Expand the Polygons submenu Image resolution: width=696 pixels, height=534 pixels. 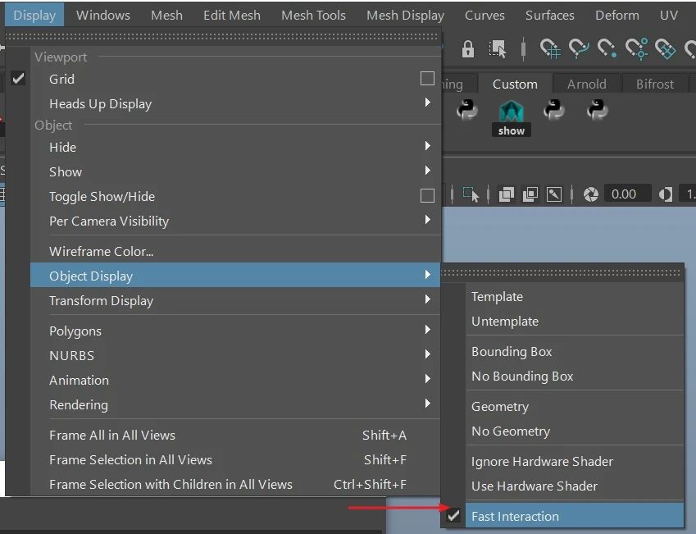(x=235, y=331)
